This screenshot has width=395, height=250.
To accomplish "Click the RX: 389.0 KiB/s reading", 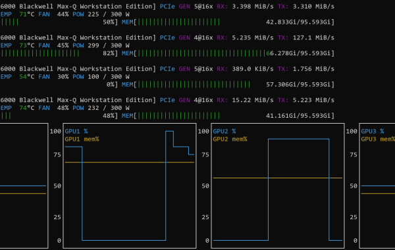I will coord(245,68).
